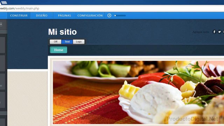Open the Facebook social icon
Image resolution: width=224 pixels, height=126 pixels.
coord(214,32)
